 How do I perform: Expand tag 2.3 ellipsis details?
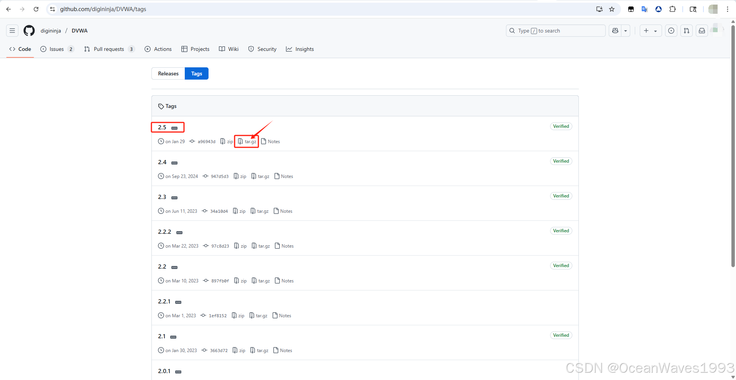(174, 197)
